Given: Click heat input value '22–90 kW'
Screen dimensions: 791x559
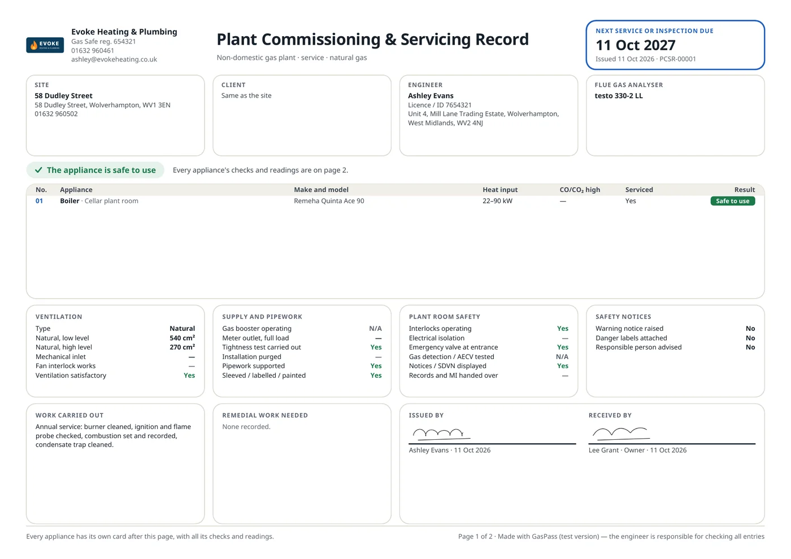Looking at the screenshot, I should click(497, 201).
